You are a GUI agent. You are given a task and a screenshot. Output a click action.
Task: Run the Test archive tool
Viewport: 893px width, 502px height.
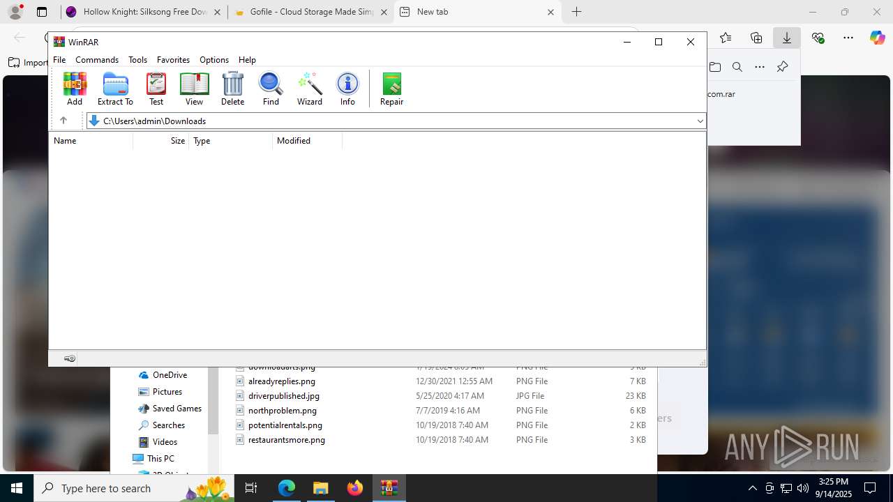[x=156, y=89]
